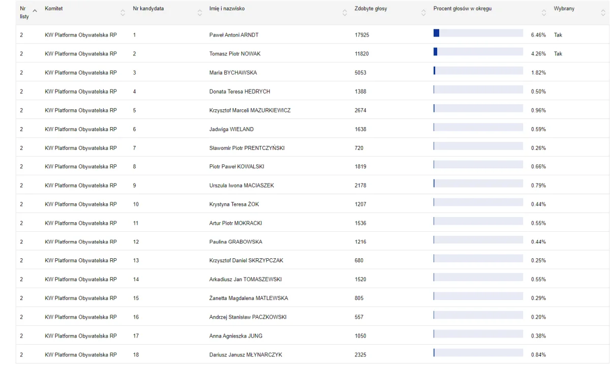Viewport: 610px width, 365px height.
Task: Click progress bar in Tomasz NOWAK row
Action: tap(478, 52)
